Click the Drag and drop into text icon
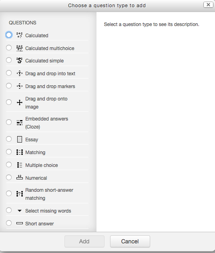 point(20,73)
